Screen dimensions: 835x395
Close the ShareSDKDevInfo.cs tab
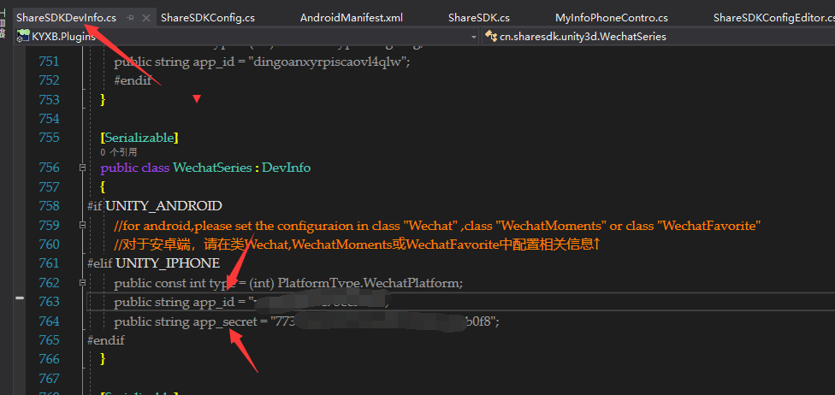click(x=147, y=18)
